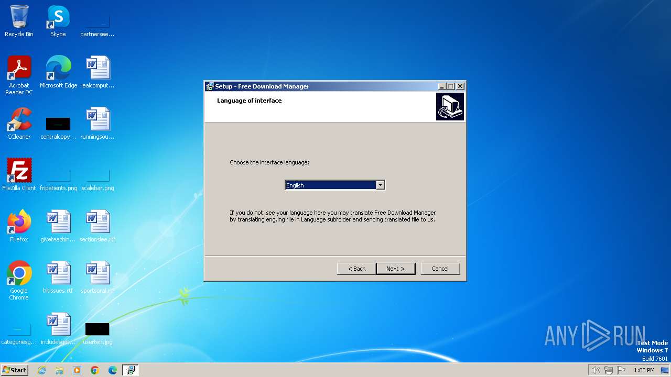The image size is (671, 377).
Task: Open the Recycle Bin desktop icon
Action: (19, 21)
